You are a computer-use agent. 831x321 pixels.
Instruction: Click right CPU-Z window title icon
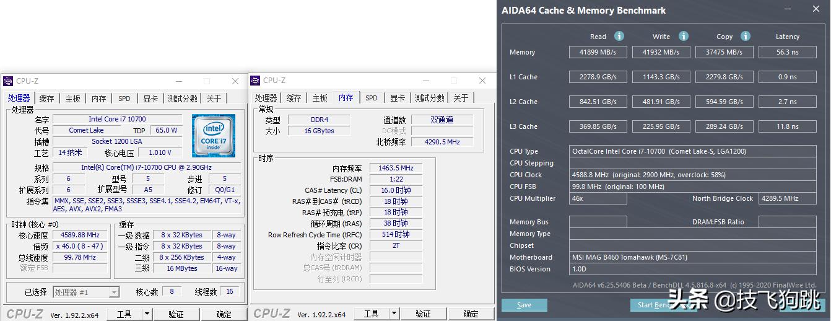coord(255,81)
